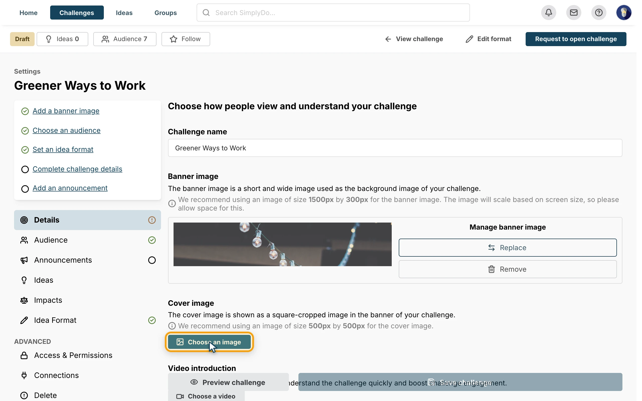The image size is (642, 401).
Task: Click the Audience completed checkmark icon
Action: [152, 240]
